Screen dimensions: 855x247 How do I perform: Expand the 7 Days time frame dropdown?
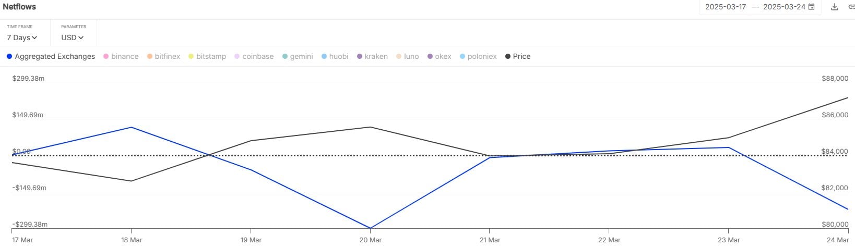tap(22, 38)
